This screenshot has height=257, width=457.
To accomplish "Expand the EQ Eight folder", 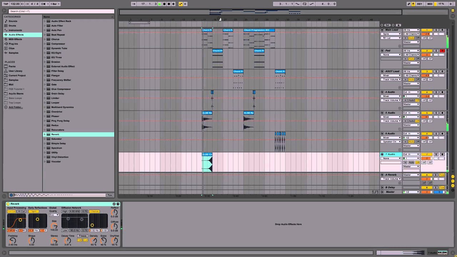I will pos(45,53).
